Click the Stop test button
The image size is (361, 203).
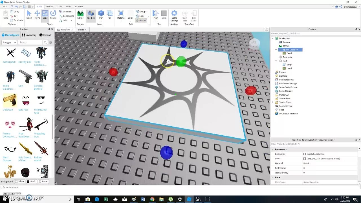(x=164, y=15)
